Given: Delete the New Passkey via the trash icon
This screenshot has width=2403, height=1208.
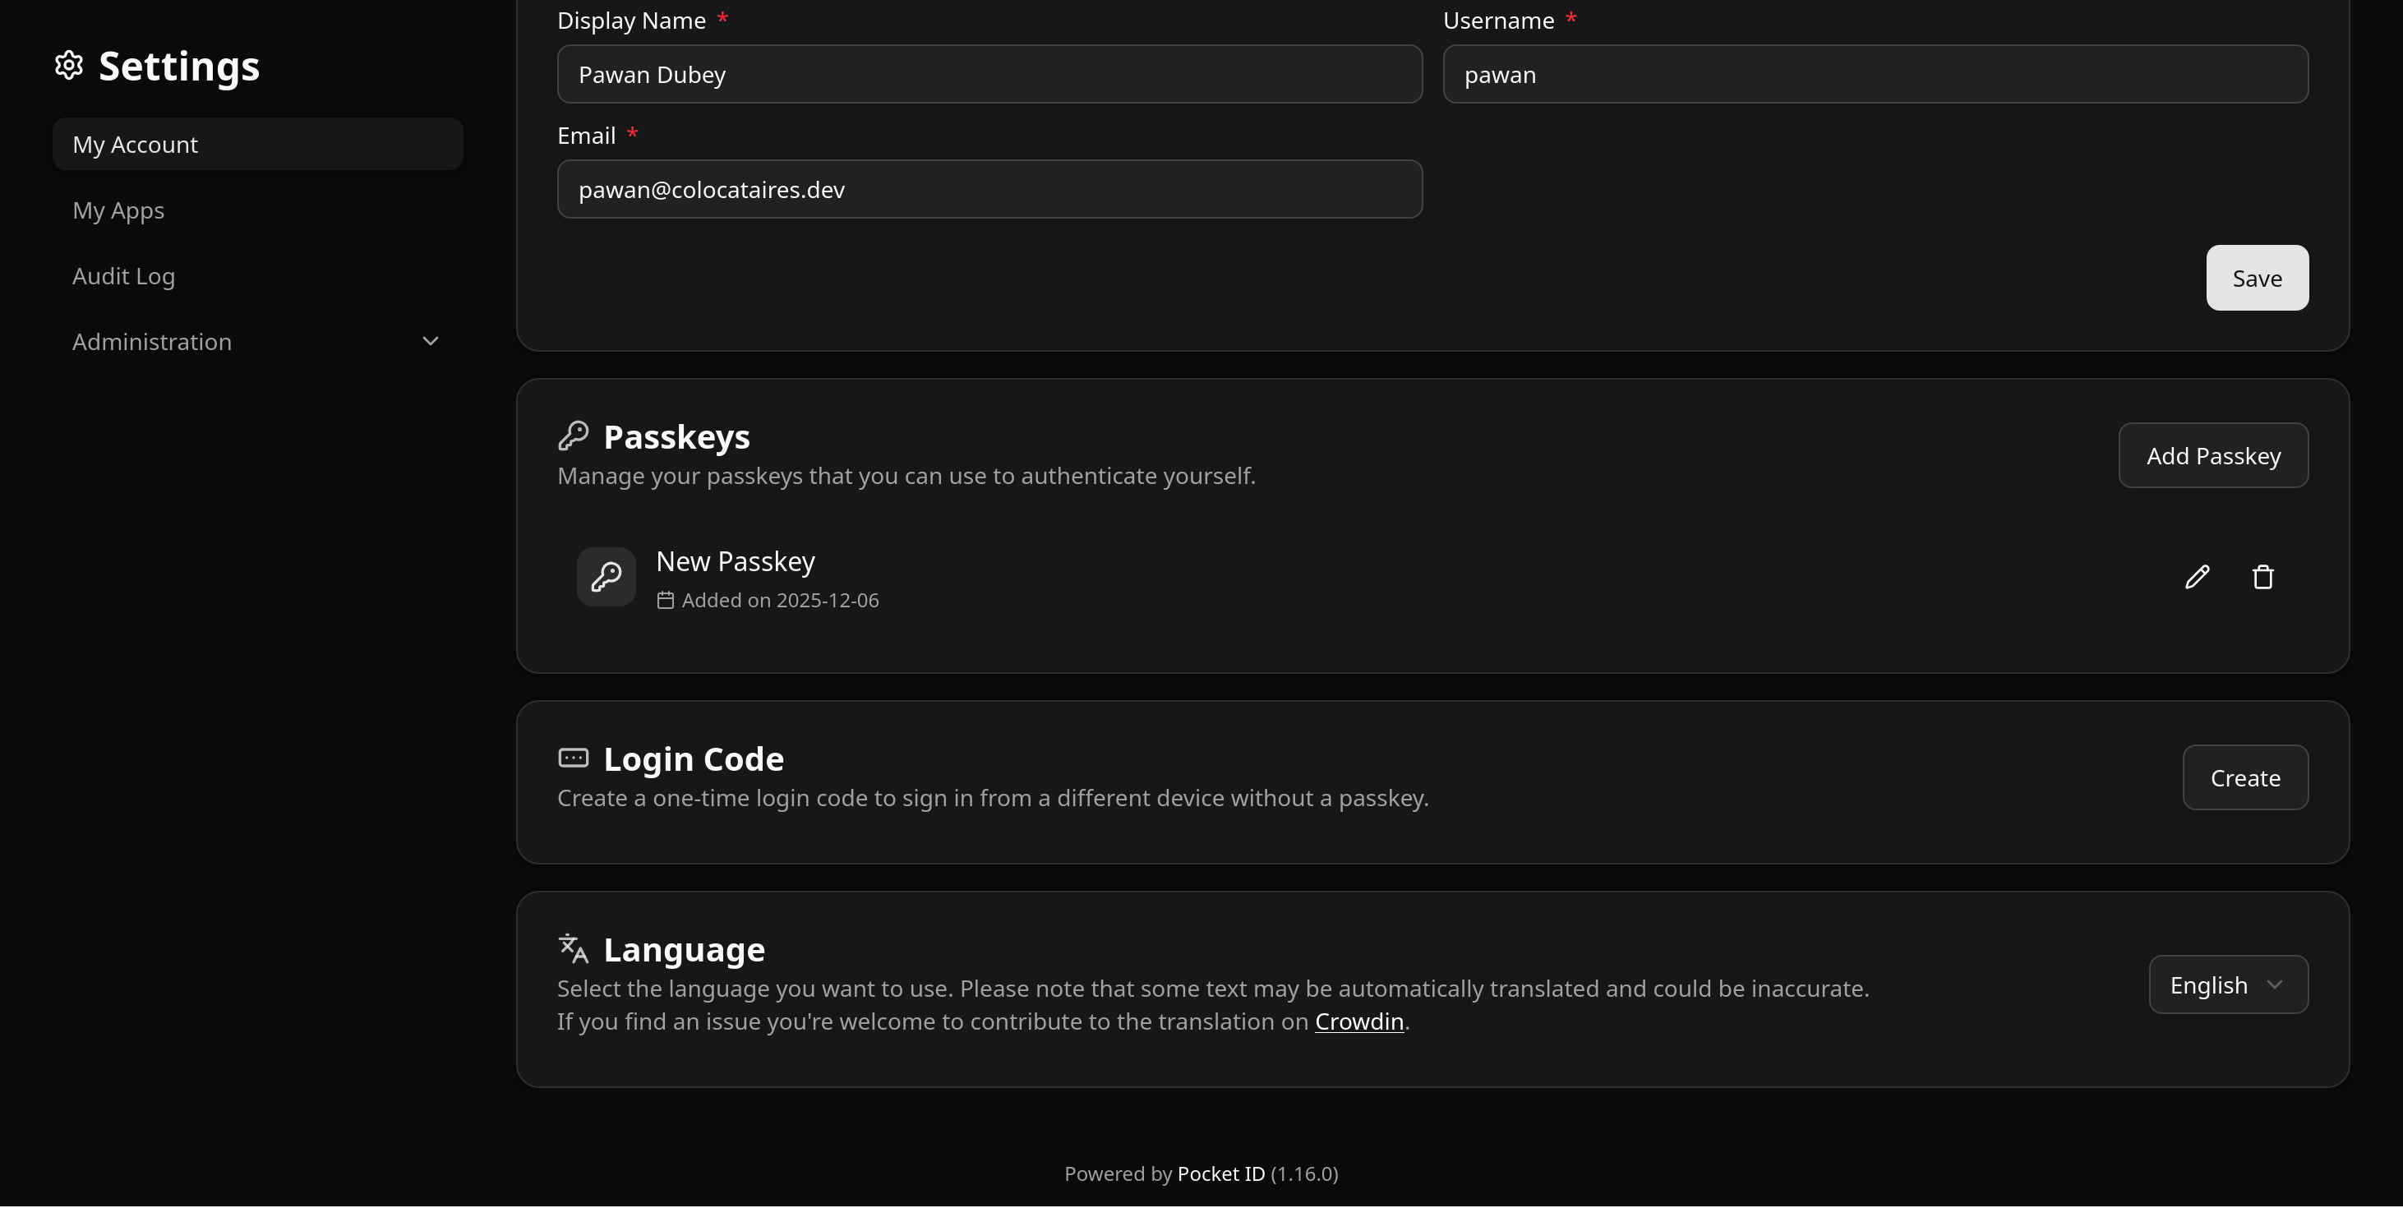Looking at the screenshot, I should click(2262, 577).
